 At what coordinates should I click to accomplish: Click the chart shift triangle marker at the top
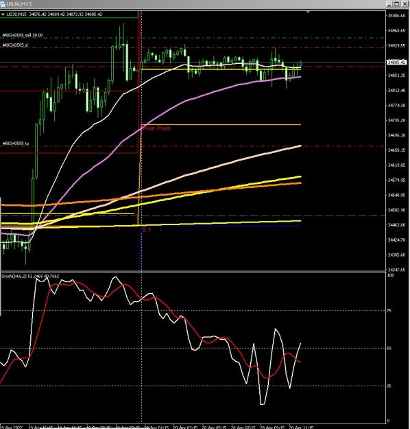click(308, 12)
